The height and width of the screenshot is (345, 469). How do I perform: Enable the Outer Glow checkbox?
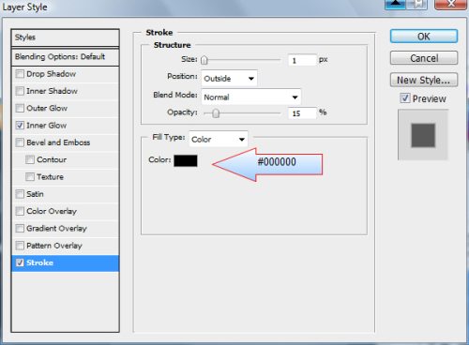(x=20, y=108)
